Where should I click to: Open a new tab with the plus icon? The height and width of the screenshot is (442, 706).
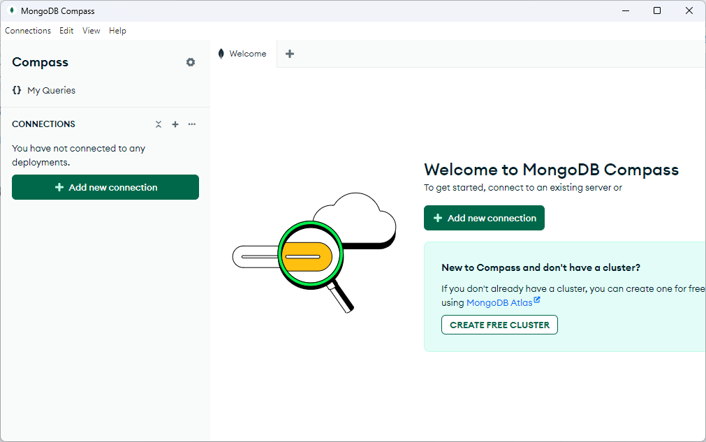click(x=289, y=53)
